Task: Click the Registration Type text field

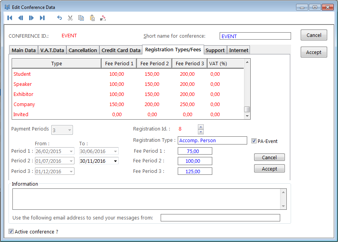Action: (212, 141)
